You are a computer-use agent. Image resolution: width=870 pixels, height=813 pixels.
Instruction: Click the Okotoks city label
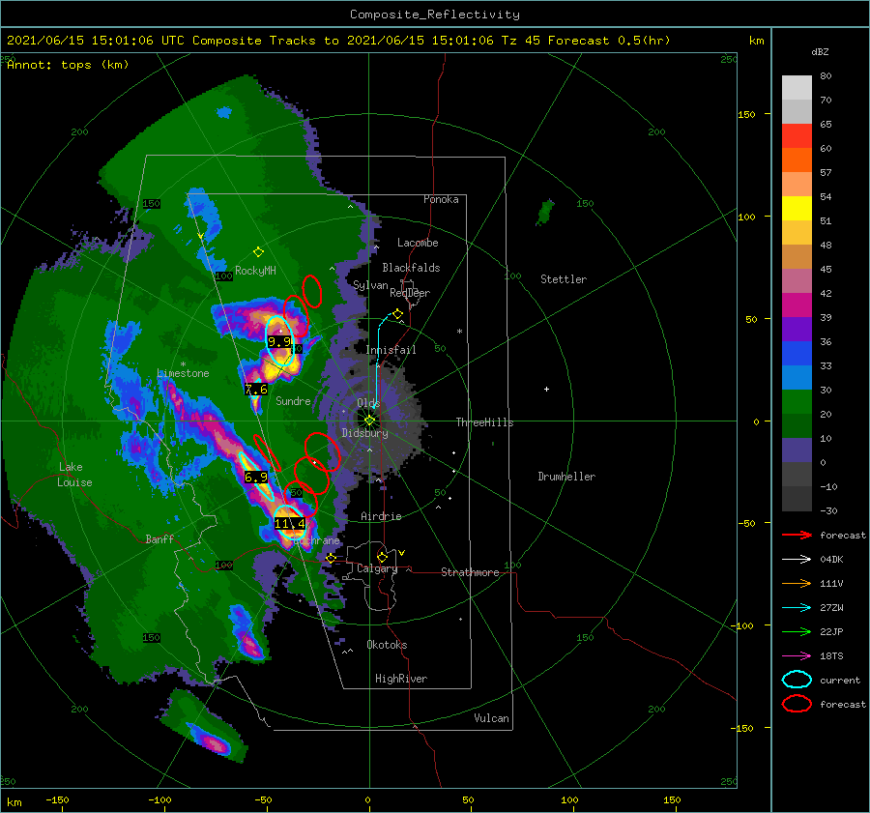click(387, 645)
